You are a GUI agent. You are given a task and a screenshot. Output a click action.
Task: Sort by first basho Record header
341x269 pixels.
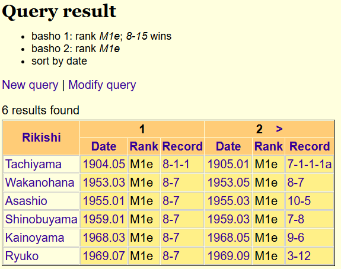pyautogui.click(x=182, y=146)
